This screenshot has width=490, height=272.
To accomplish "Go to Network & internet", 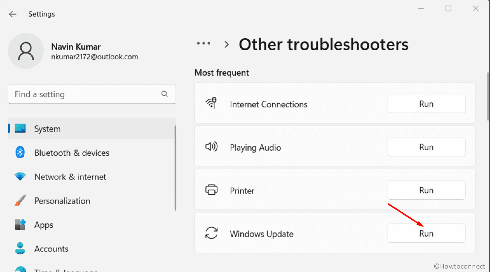I will point(92,177).
